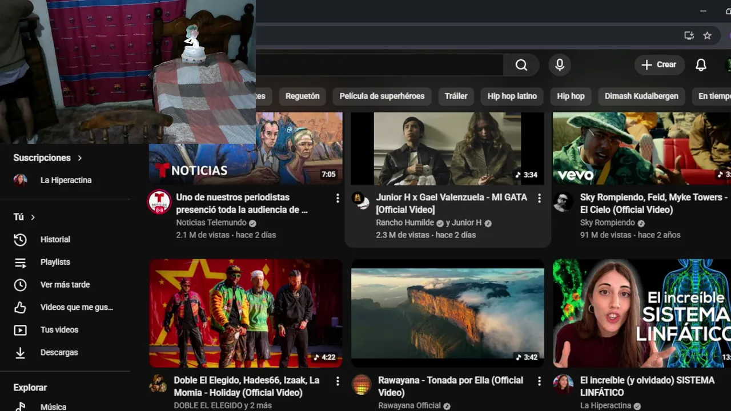Minimize the browser window
Image resolution: width=731 pixels, height=411 pixels.
click(x=704, y=11)
